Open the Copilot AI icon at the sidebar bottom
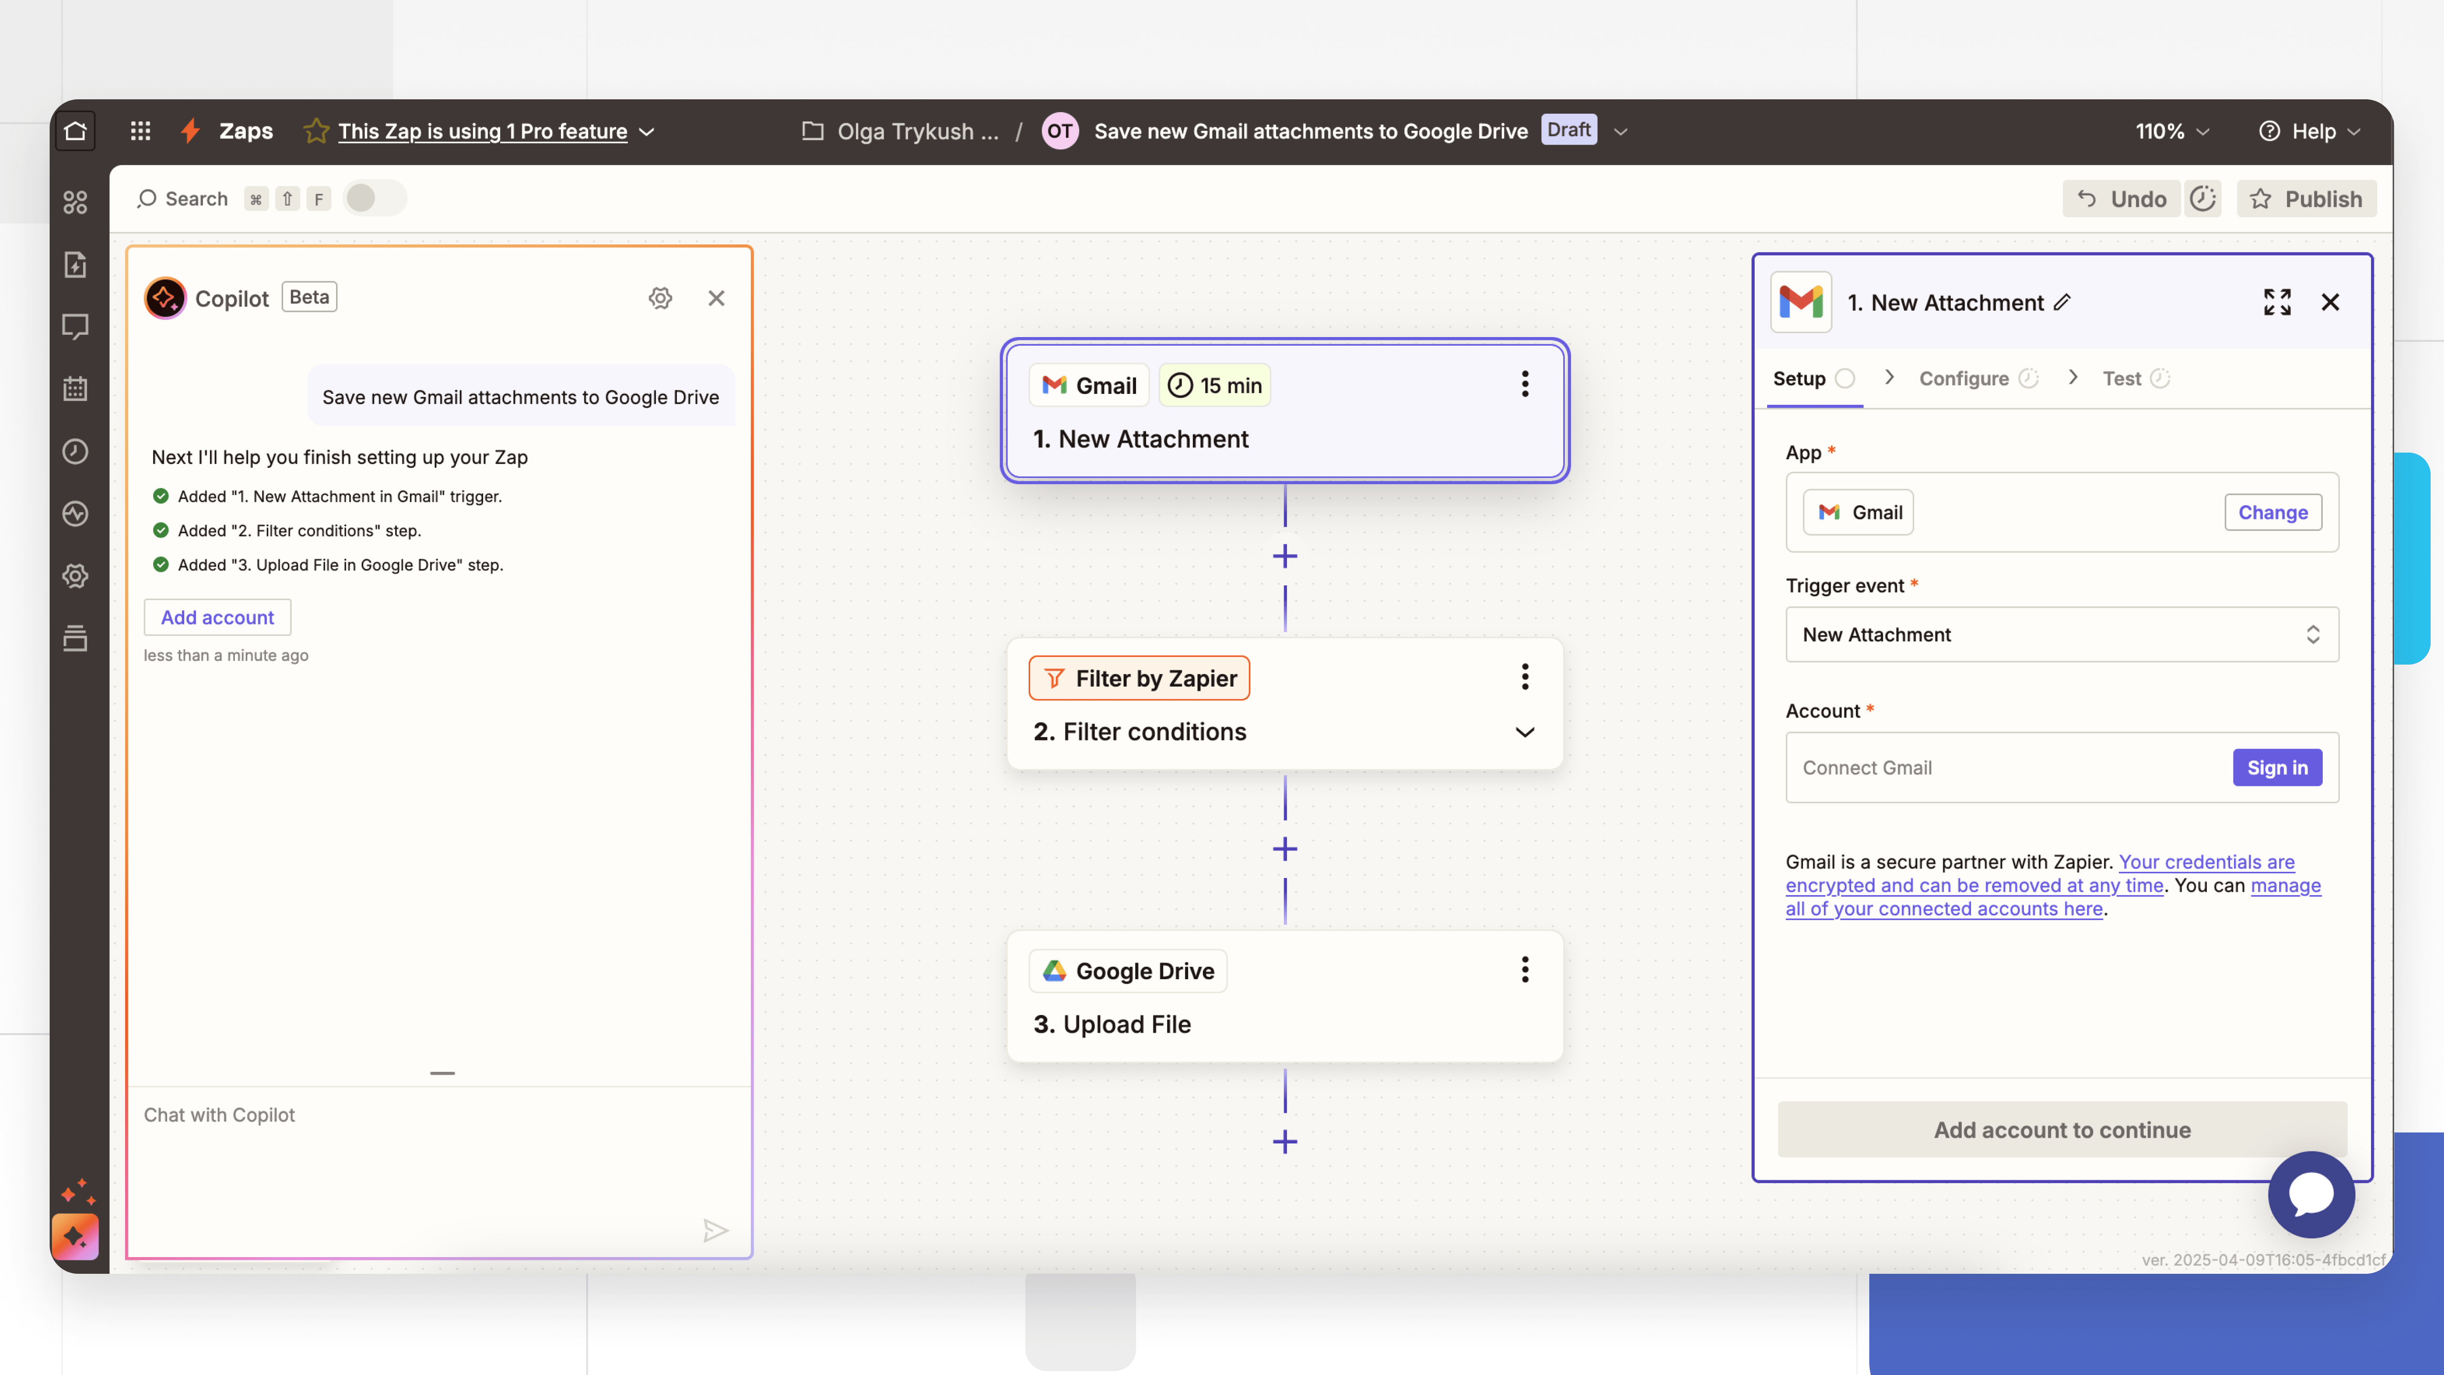 pyautogui.click(x=75, y=1237)
